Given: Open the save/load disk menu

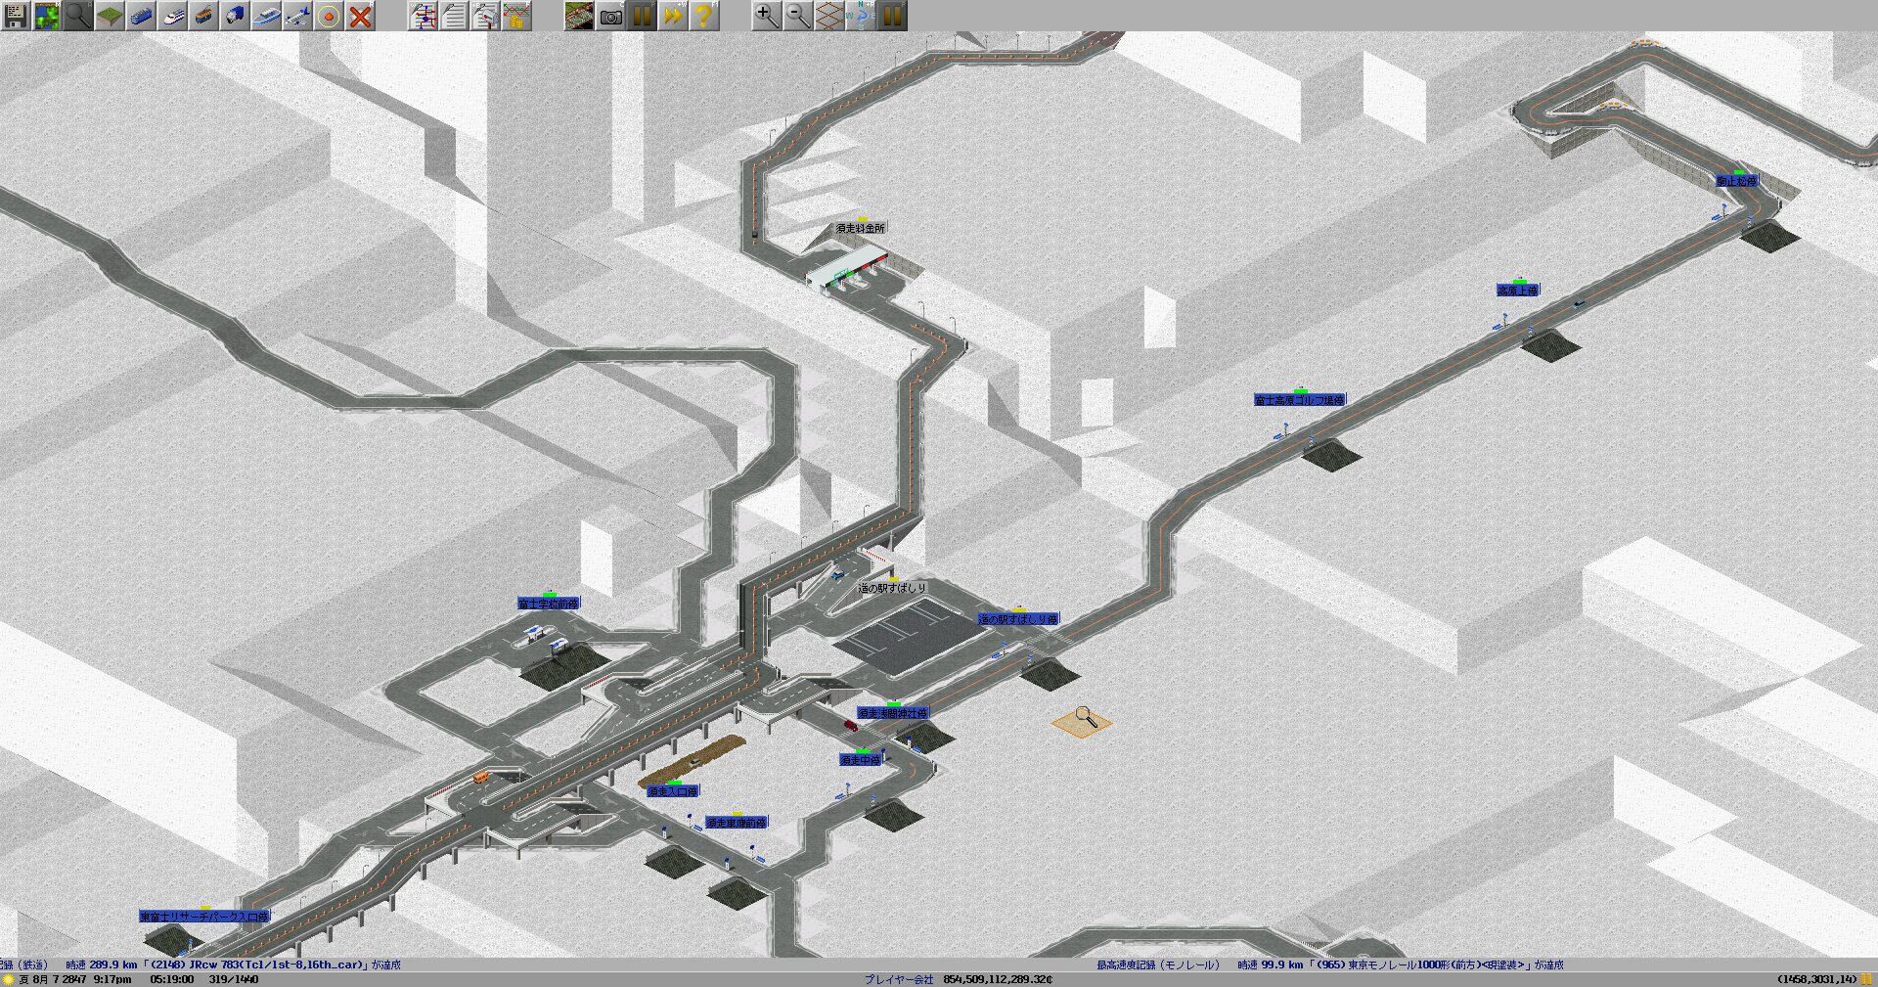Looking at the screenshot, I should (16, 16).
